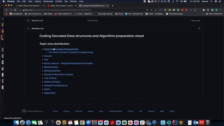This screenshot has height=126, width=224.
Task: Open Slack in the dock
Action: 142,122
